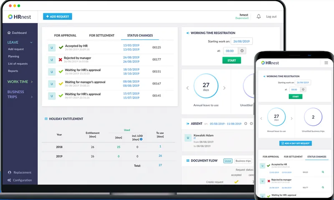The image size is (334, 200).
Task: Click date field 26/08/2019 on the phone
Action: point(303,82)
